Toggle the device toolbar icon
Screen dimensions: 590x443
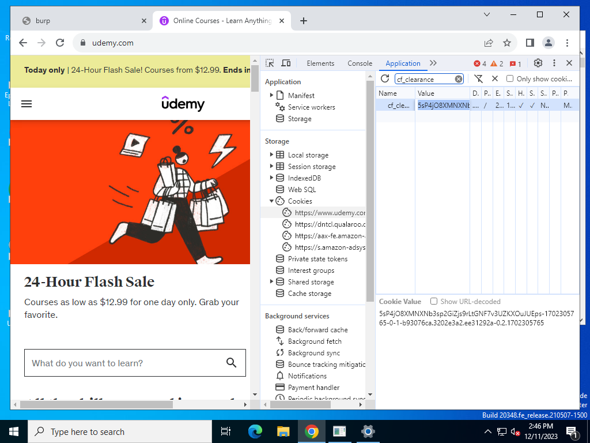286,63
